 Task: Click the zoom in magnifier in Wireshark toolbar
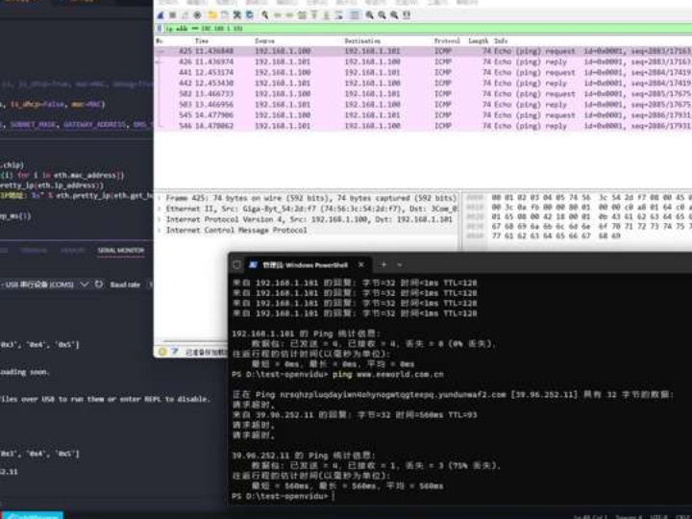(371, 15)
